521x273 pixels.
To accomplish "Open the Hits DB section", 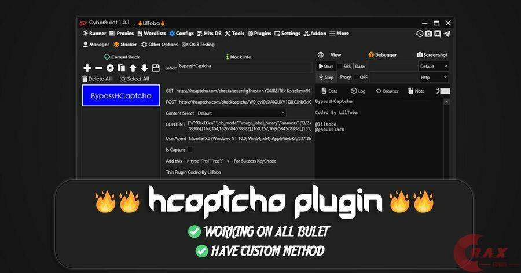I will (x=209, y=33).
